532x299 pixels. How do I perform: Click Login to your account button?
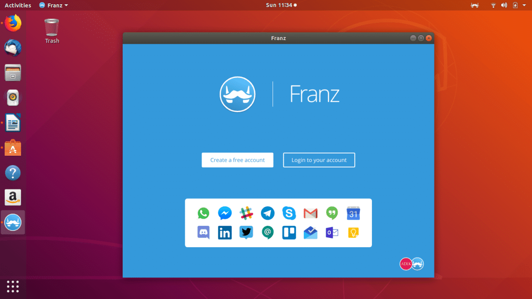[319, 160]
